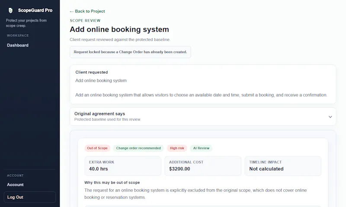Select the Not calculated timeline impact value
Image resolution: width=346 pixels, height=207 pixels.
pyautogui.click(x=266, y=169)
